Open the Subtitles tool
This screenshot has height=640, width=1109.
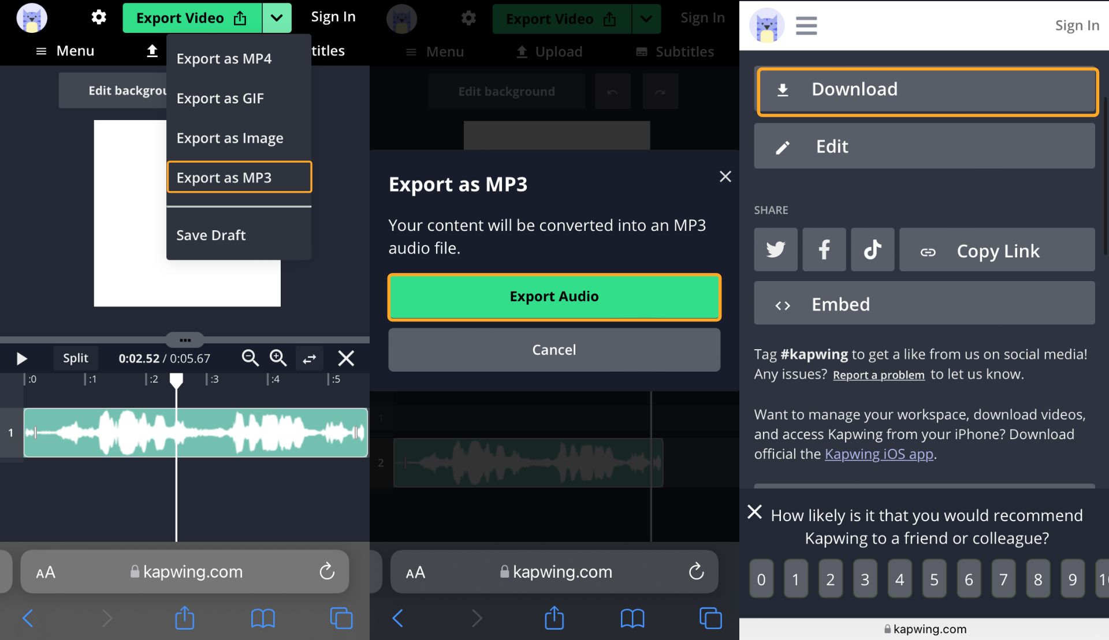point(674,51)
